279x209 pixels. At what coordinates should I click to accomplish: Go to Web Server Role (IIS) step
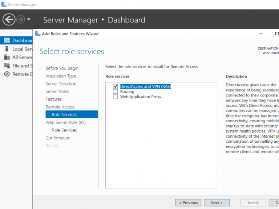tap(65, 122)
